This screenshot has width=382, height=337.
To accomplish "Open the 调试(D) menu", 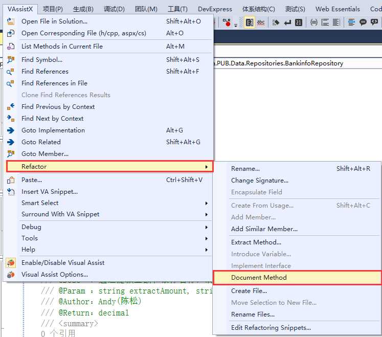I will click(x=114, y=9).
